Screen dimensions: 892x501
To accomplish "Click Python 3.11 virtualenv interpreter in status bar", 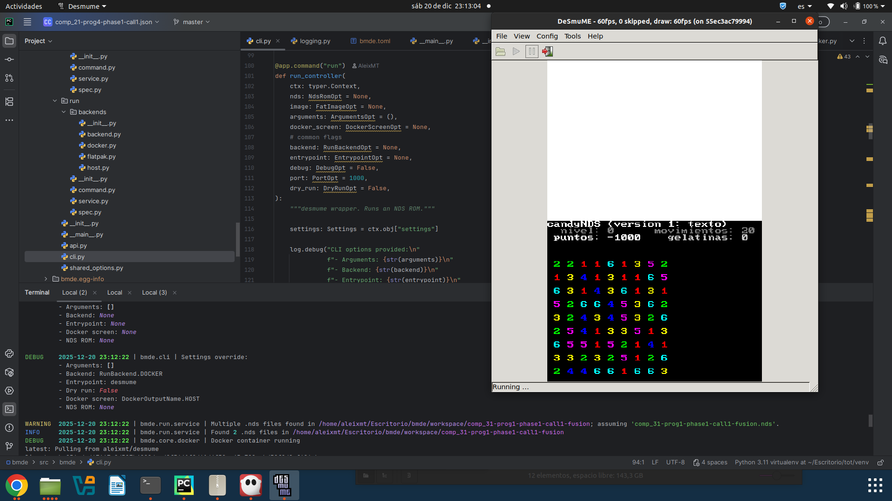I will 801,462.
